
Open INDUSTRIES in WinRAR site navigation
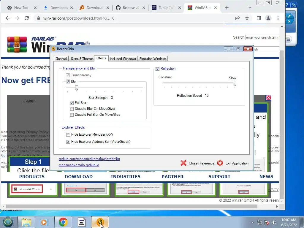coord(126,177)
